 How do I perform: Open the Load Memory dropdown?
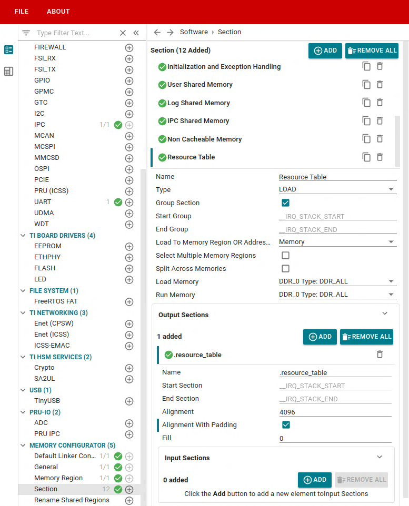[x=337, y=281]
